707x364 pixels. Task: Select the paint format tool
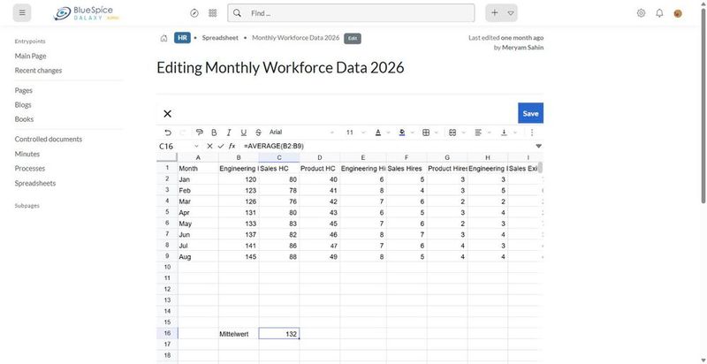200,133
